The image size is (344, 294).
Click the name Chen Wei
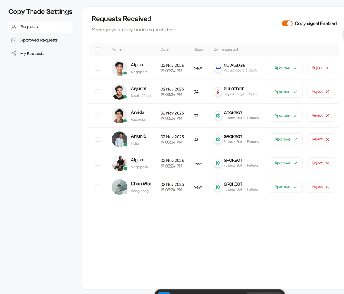coord(141,184)
